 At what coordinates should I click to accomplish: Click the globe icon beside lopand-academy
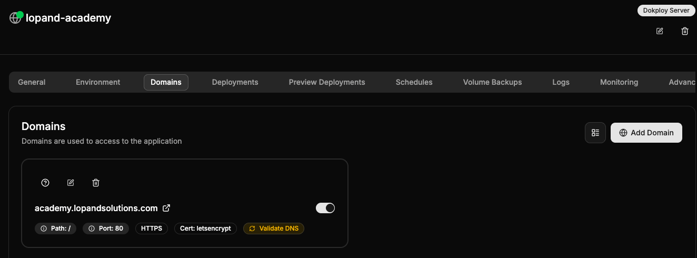pyautogui.click(x=15, y=18)
